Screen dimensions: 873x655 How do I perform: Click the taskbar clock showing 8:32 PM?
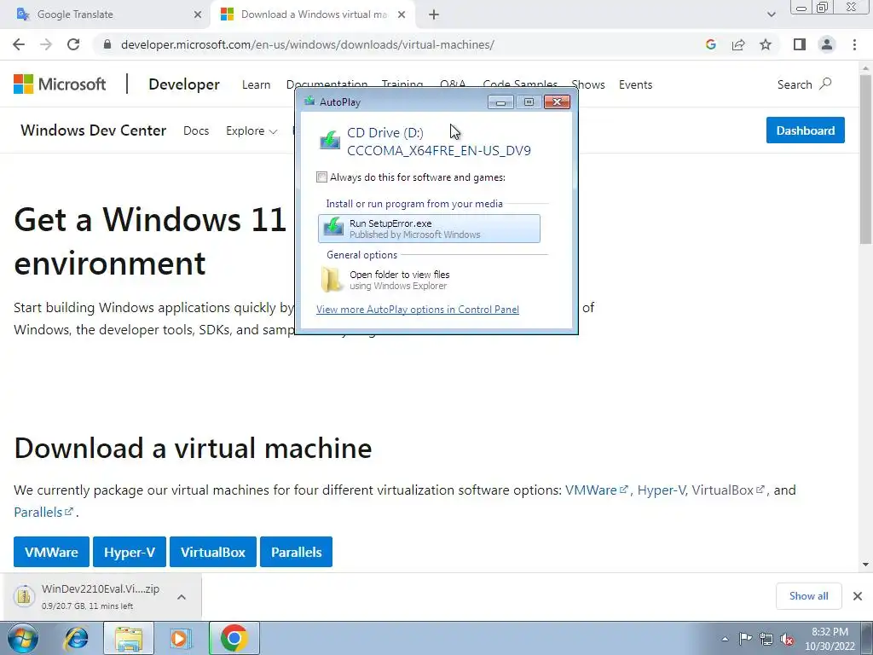click(x=830, y=639)
